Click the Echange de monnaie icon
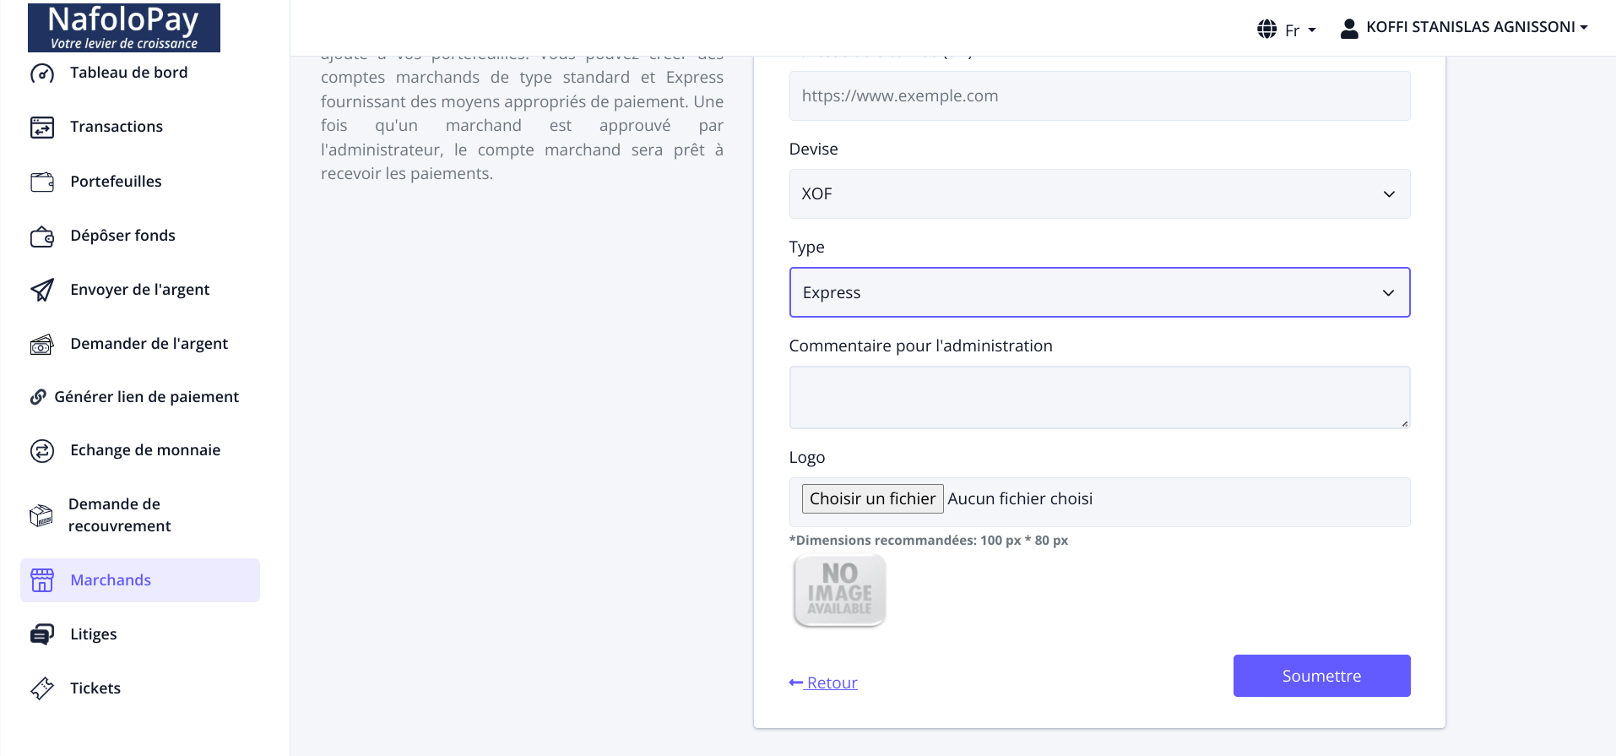This screenshot has width=1616, height=756. 42,451
